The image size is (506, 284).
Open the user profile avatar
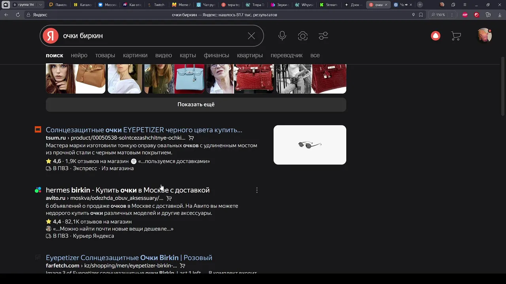pyautogui.click(x=484, y=35)
